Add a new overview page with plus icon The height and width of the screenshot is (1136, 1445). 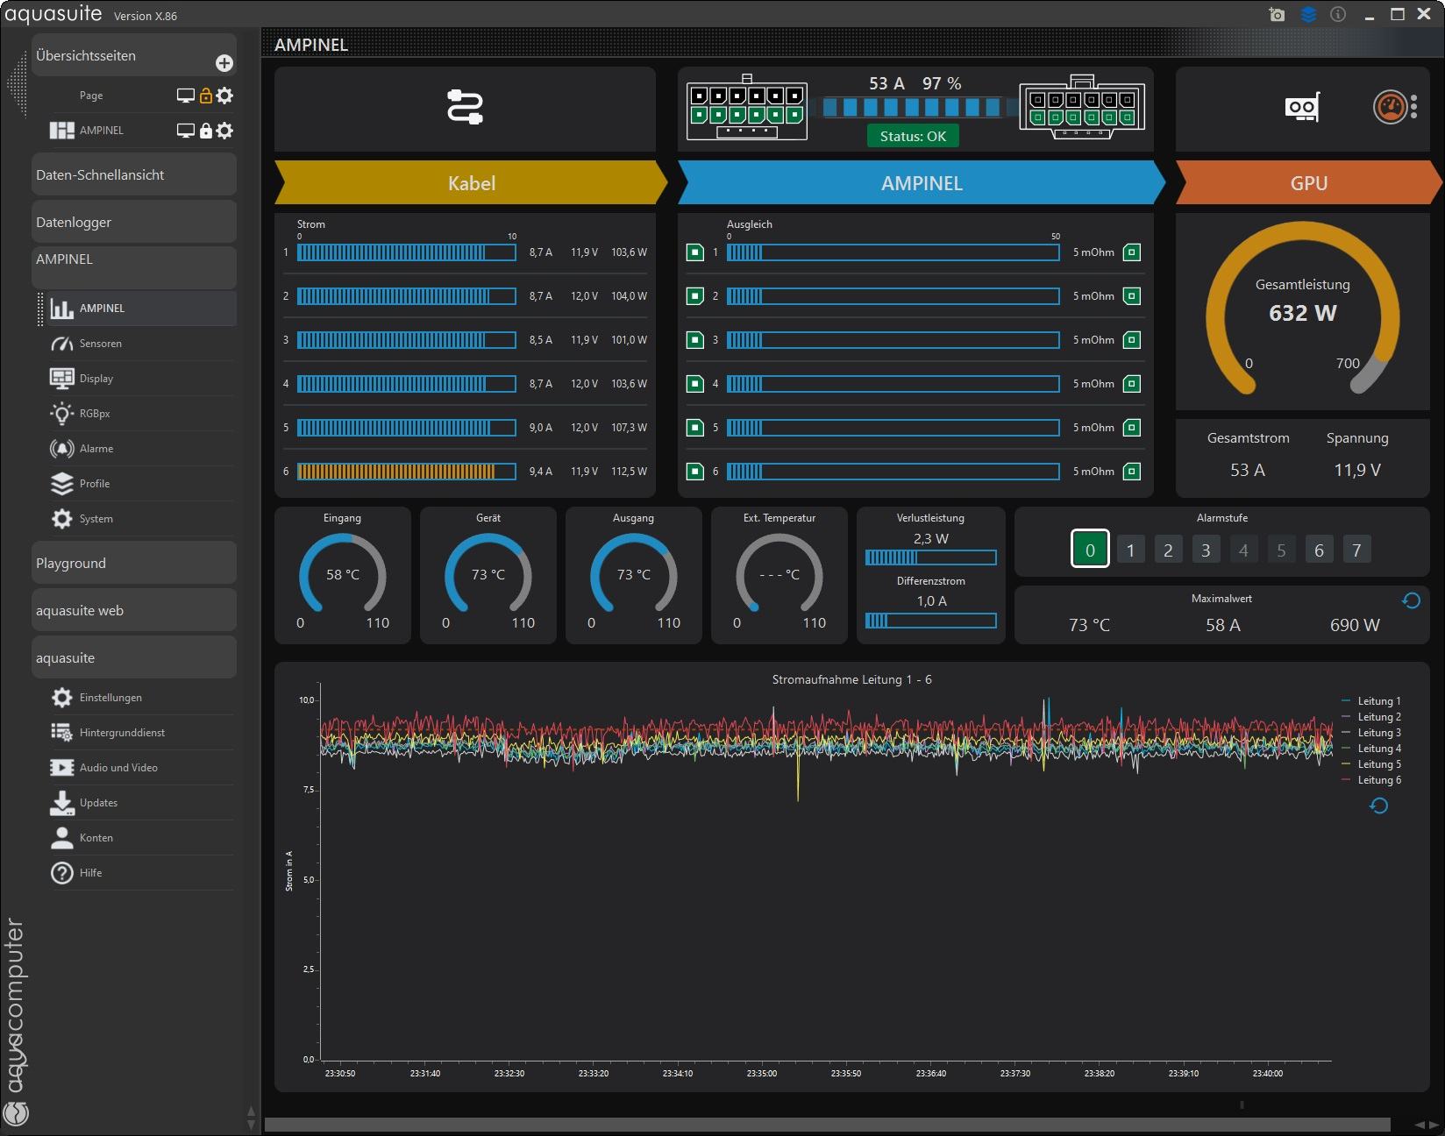[224, 63]
